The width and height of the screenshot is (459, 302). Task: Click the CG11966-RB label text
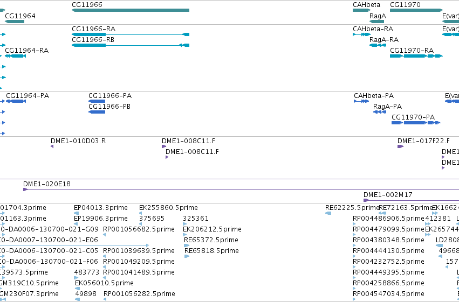point(93,40)
